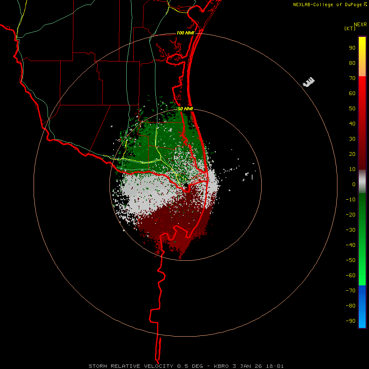The image size is (369, 369).
Task: Click the 100 NMI range ring label
Action: coord(185,33)
